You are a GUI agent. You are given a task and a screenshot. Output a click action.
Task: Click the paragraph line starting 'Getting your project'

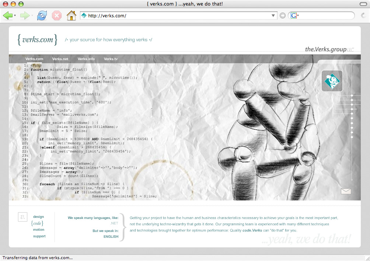234,218
